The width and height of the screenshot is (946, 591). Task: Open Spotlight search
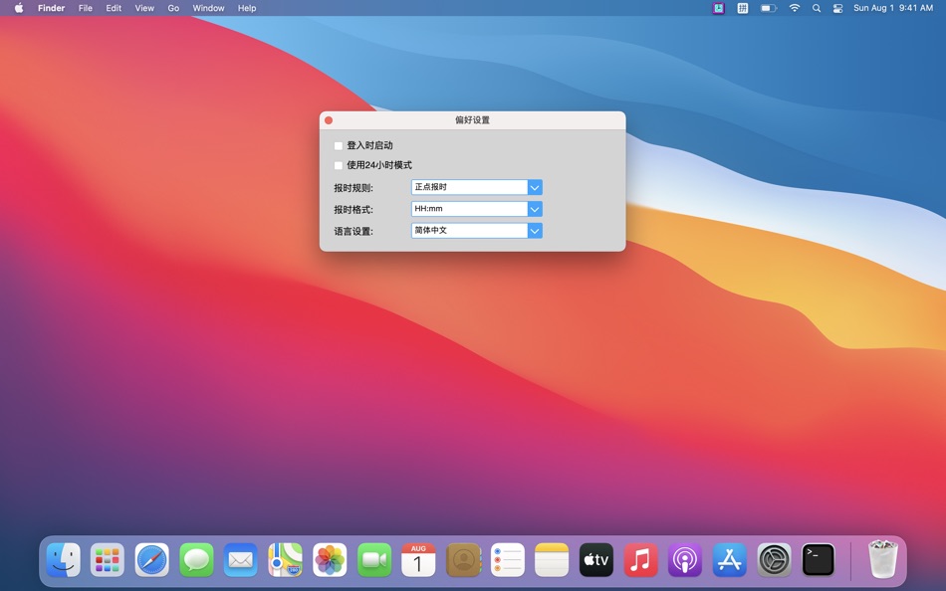[817, 8]
